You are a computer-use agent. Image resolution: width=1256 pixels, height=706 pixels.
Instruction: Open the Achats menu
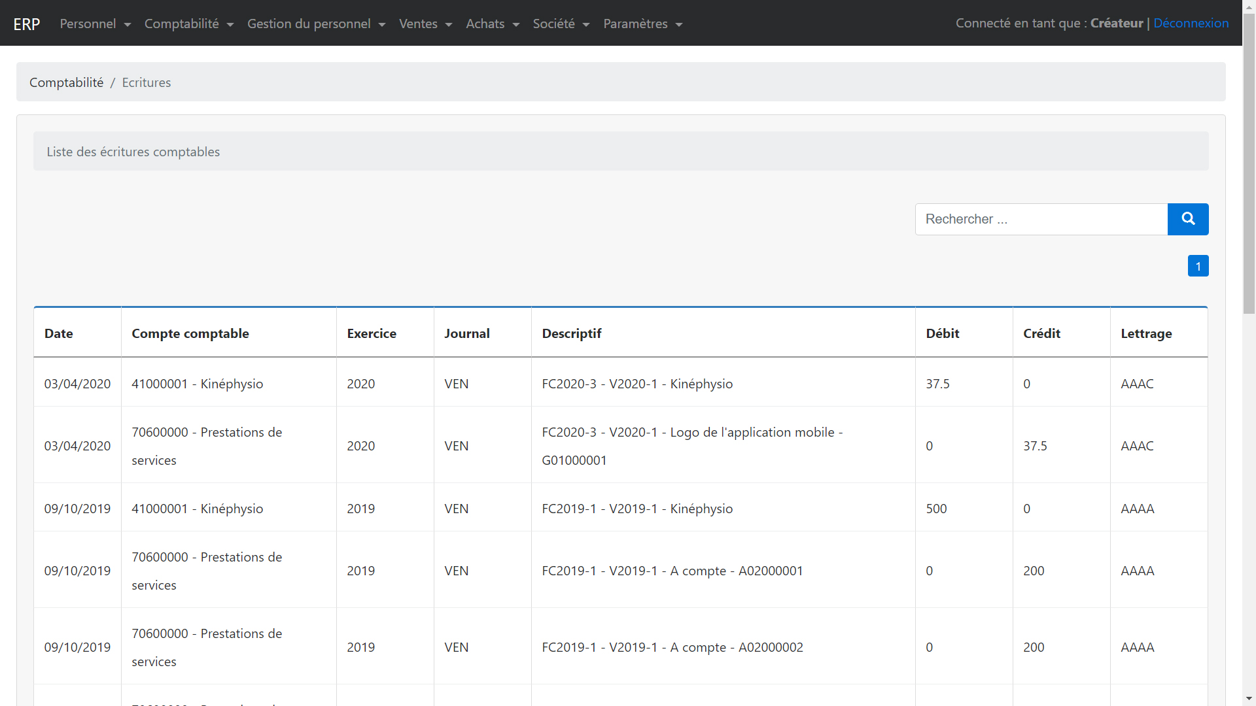[492, 24]
